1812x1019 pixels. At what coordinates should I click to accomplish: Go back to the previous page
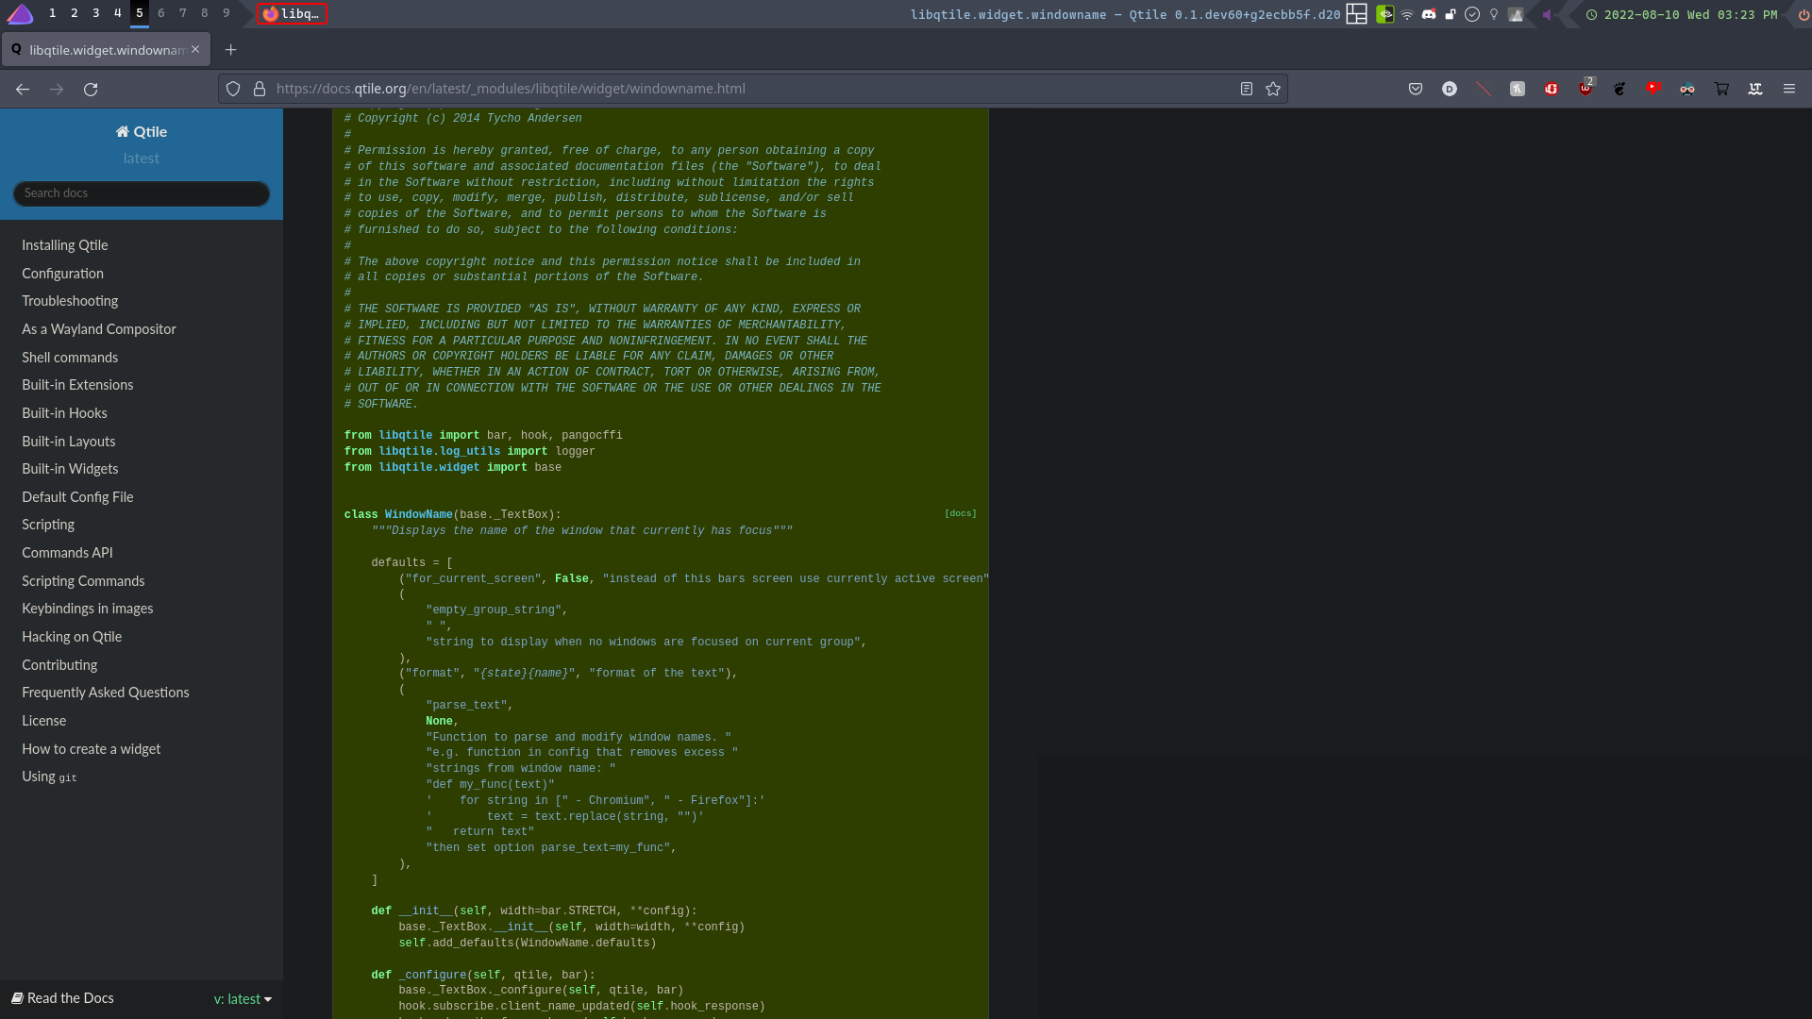23,89
